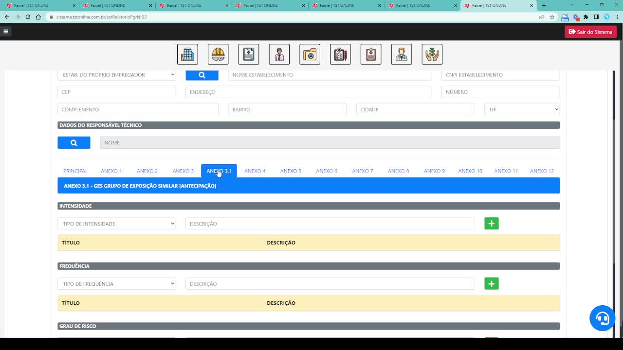Viewport: 623px width, 350px height.
Task: Focus the CEP field
Action: pos(117,92)
